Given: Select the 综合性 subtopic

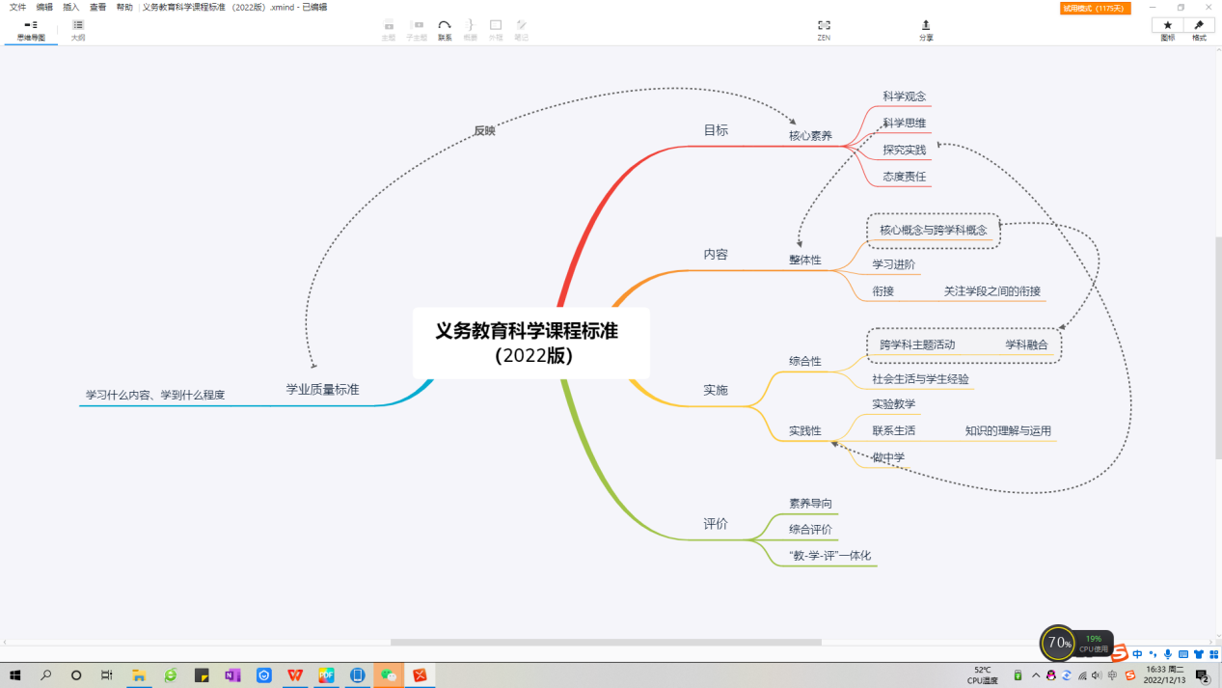Looking at the screenshot, I should pos(805,361).
